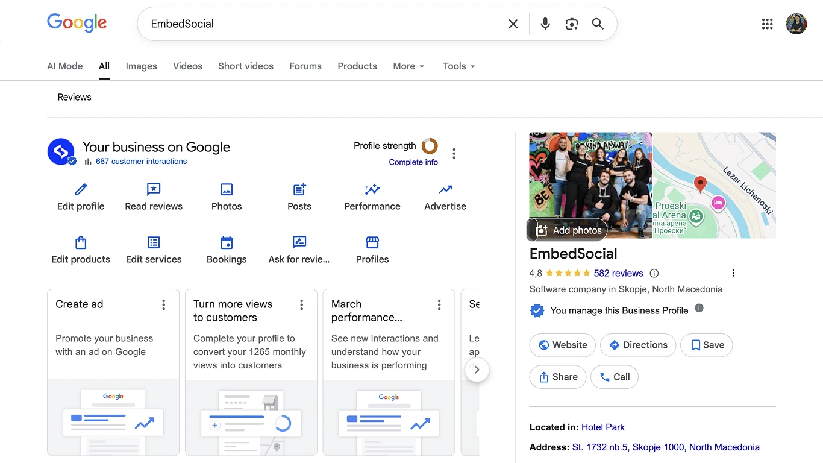Open the 582 reviews link
The width and height of the screenshot is (823, 463).
[619, 273]
